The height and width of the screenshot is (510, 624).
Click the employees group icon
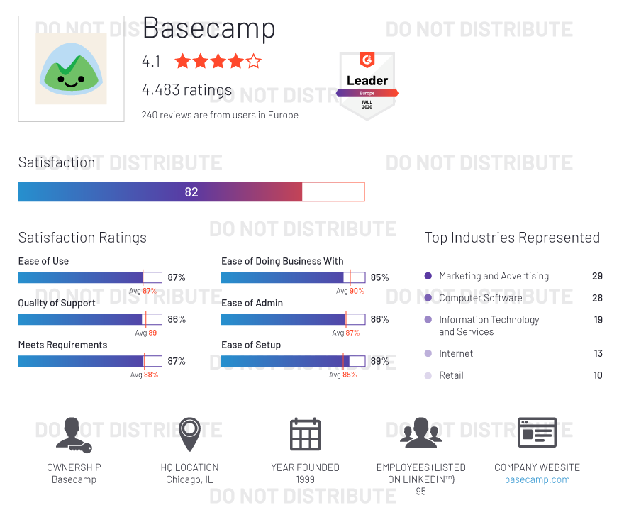click(x=420, y=433)
